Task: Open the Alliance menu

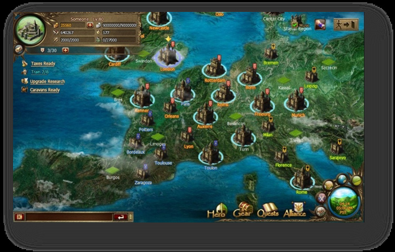Action: point(295,210)
